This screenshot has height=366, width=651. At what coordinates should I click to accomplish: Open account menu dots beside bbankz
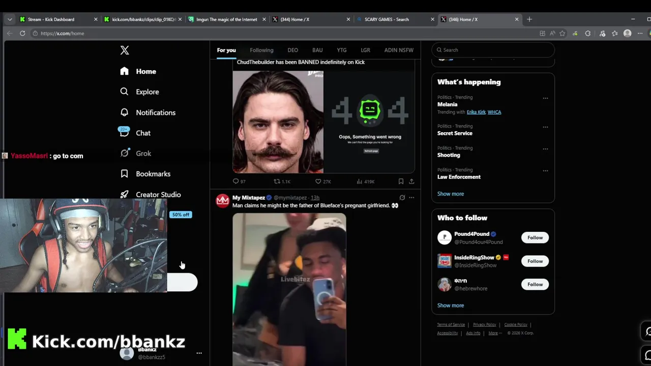point(199,353)
